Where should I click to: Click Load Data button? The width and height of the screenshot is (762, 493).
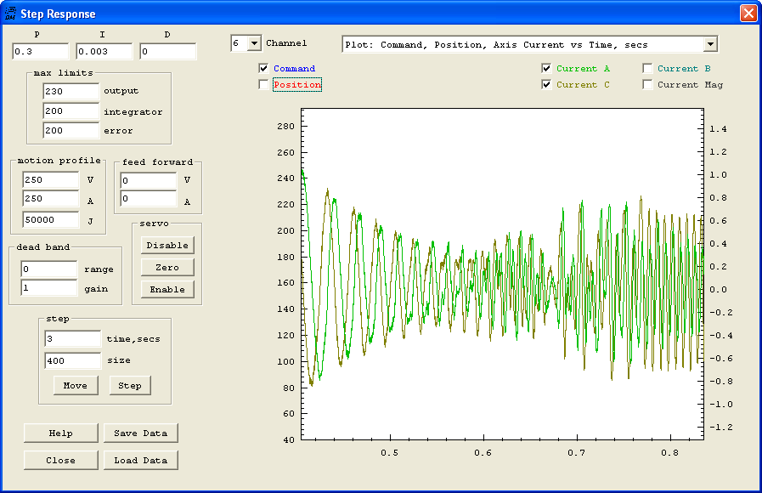point(141,460)
